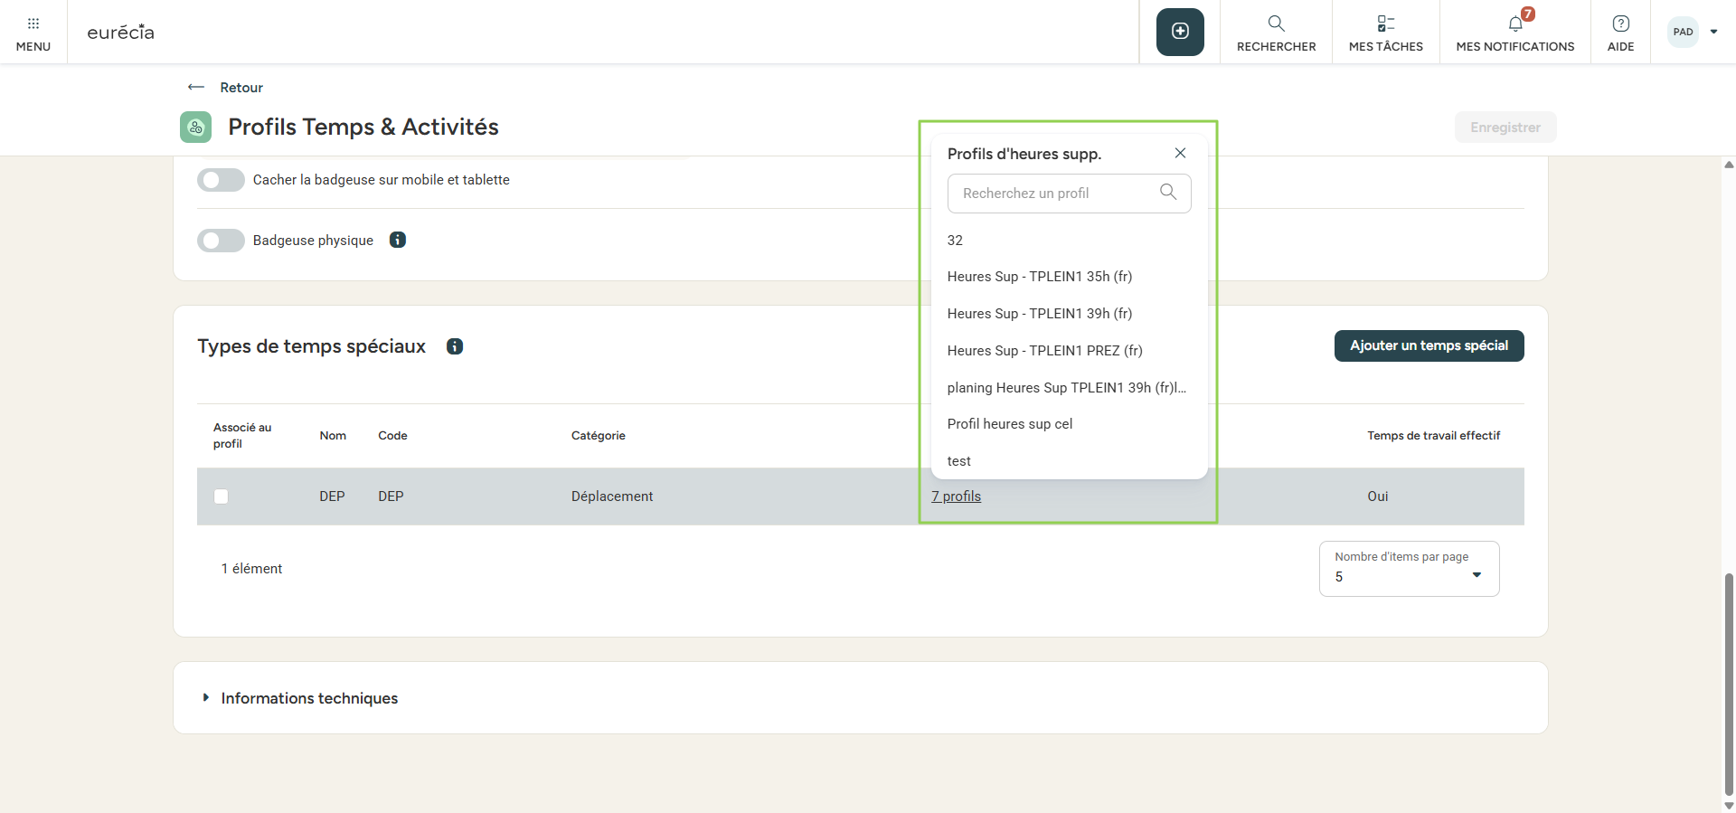Check the DEP row checkbox
The image size is (1736, 813).
click(222, 496)
